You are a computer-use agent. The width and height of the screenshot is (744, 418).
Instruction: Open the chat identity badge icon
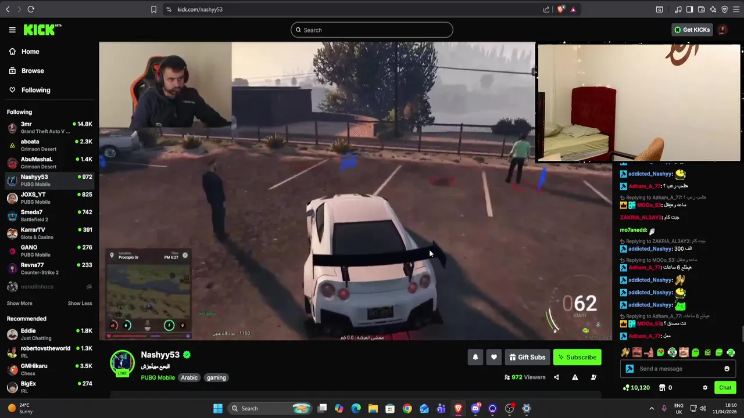629,369
